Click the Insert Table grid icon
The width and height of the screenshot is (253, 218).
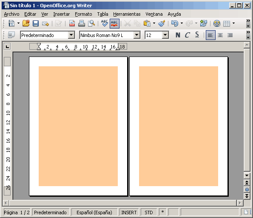[227, 24]
